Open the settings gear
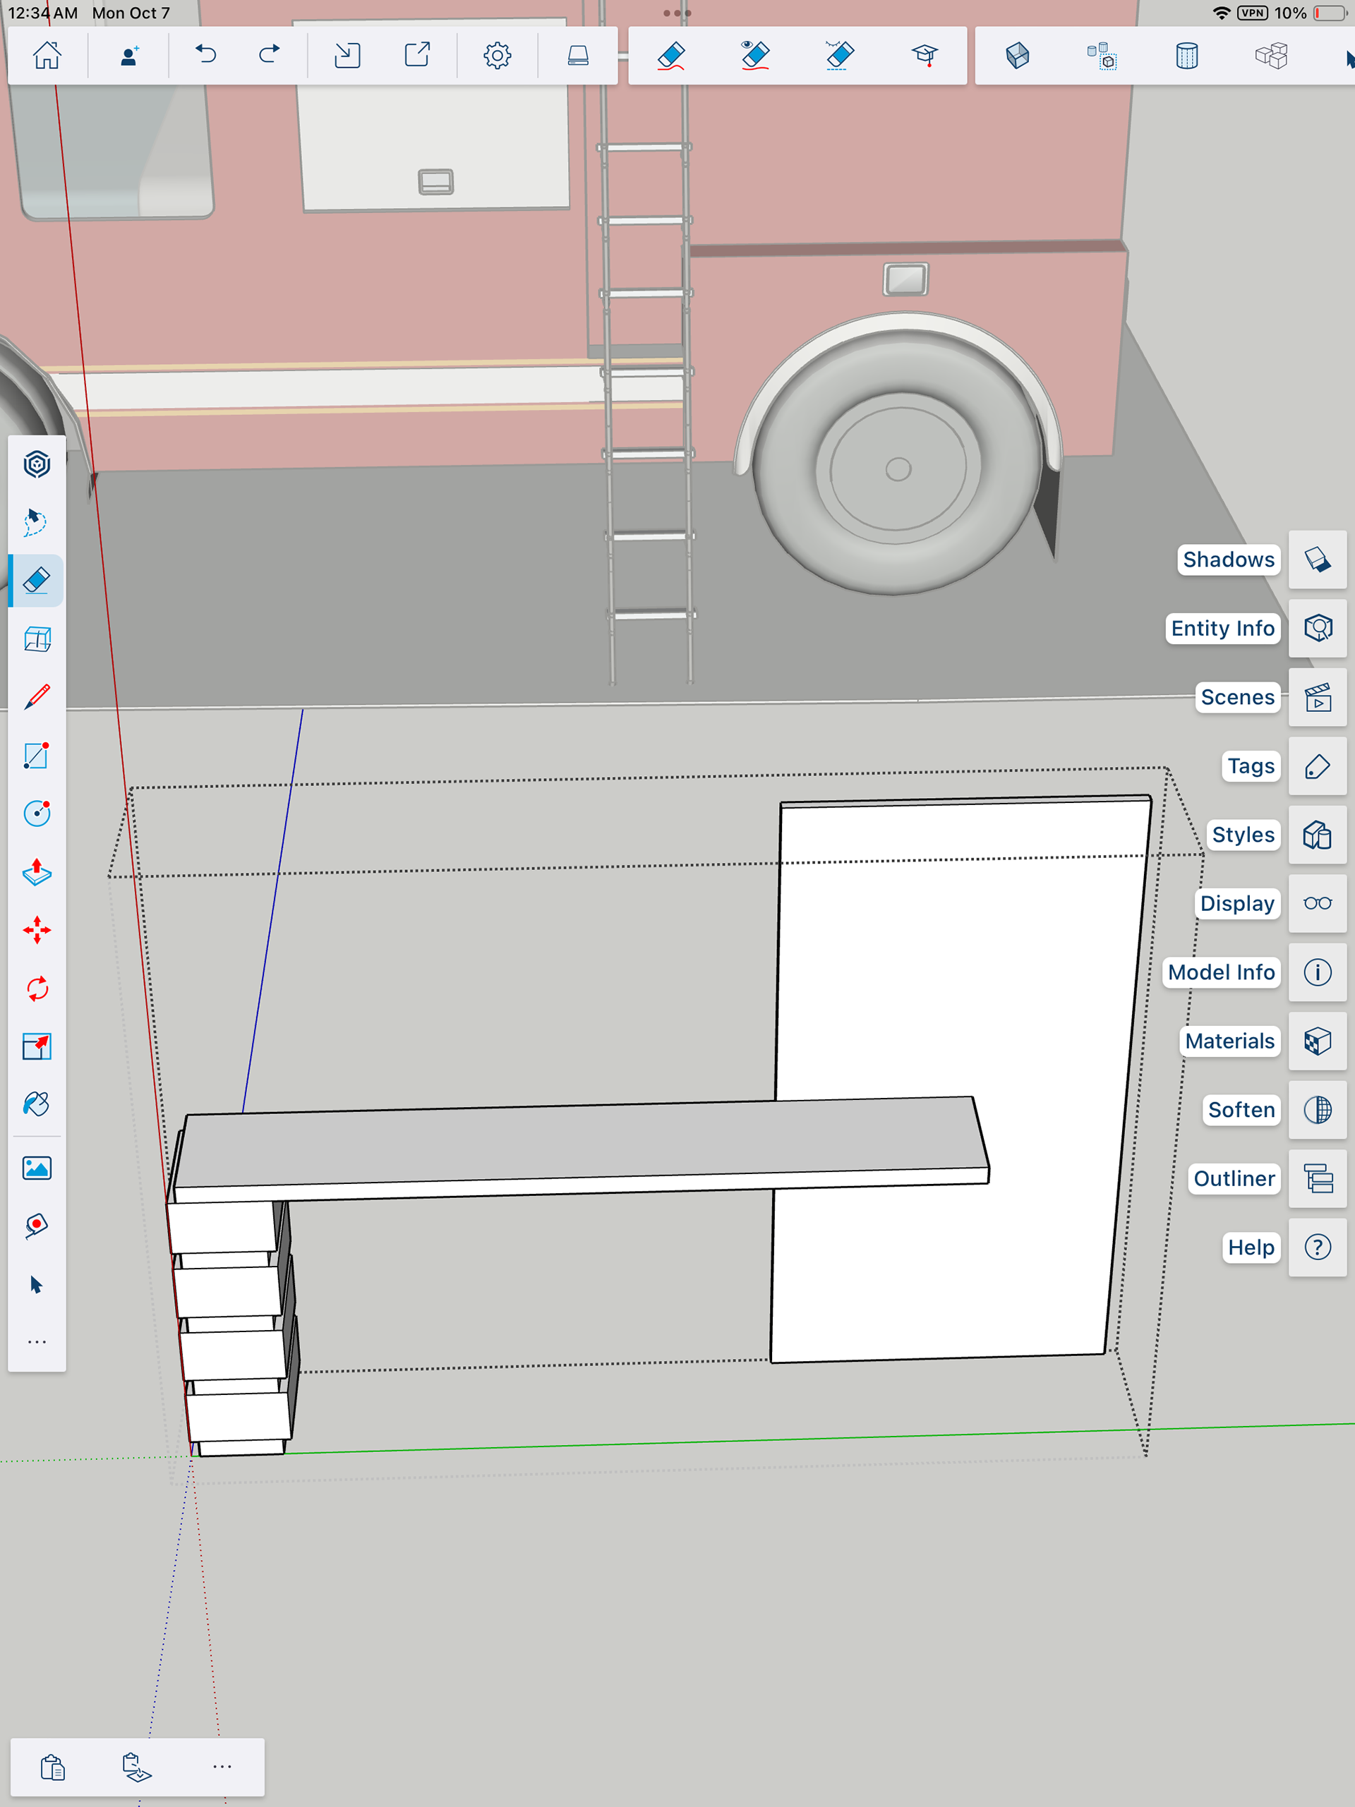Viewport: 1355px width, 1807px height. pyautogui.click(x=497, y=56)
